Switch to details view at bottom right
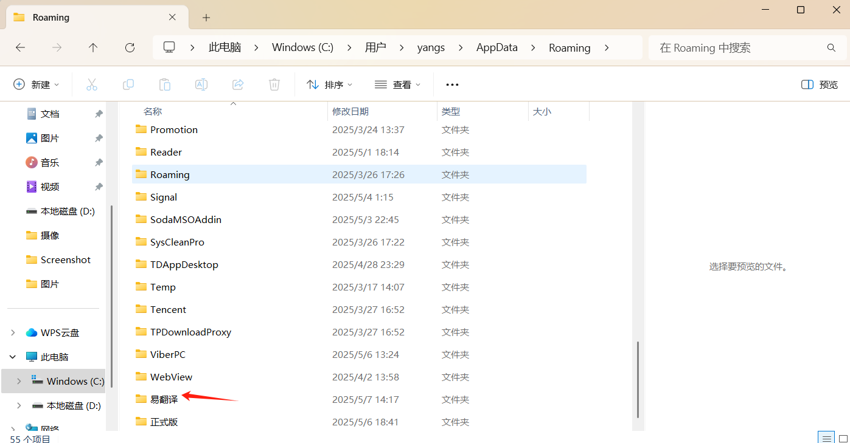850x443 pixels. pos(826,438)
